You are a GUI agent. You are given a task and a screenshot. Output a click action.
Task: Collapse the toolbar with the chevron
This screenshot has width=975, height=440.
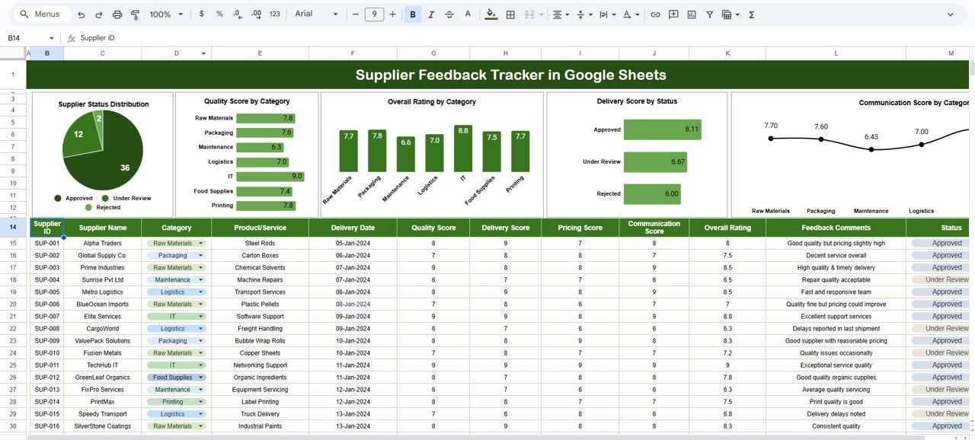pos(950,14)
